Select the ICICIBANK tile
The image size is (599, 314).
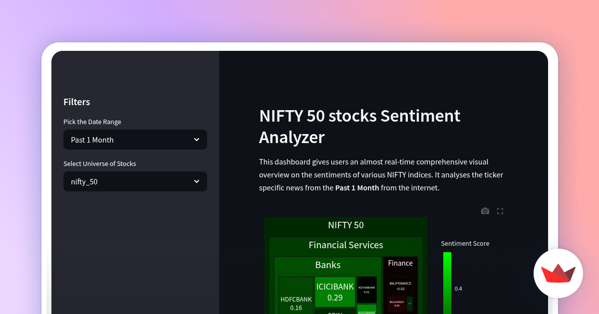pyautogui.click(x=335, y=292)
